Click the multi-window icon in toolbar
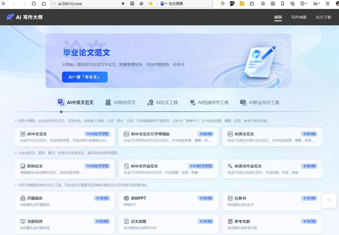The image size is (339, 235). click(293, 4)
